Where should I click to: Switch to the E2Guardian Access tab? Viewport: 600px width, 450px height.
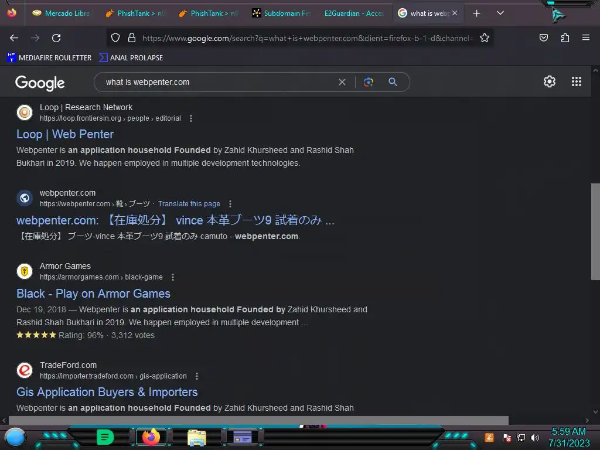354,13
